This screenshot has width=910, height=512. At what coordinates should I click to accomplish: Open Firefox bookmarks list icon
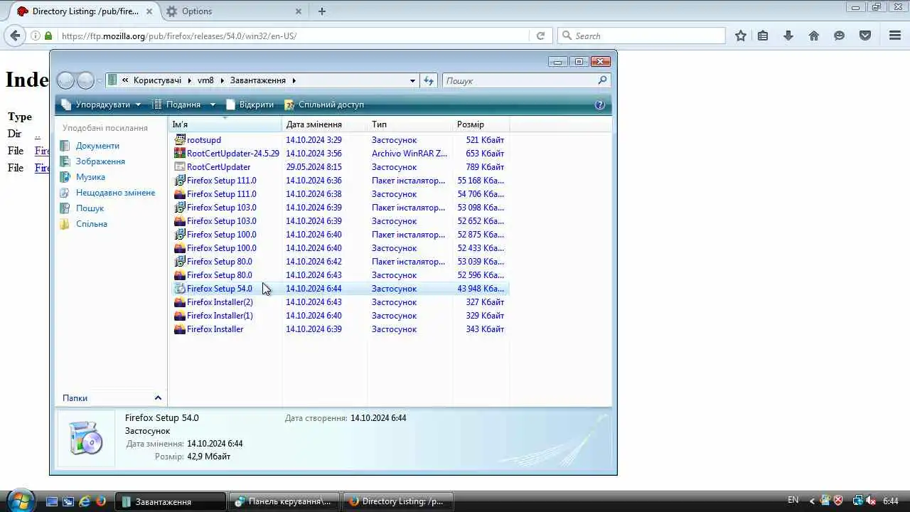tap(763, 36)
